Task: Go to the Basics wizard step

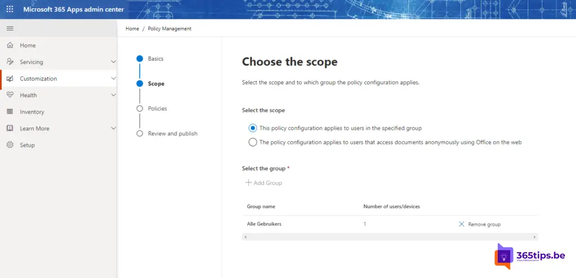Action: pos(150,58)
